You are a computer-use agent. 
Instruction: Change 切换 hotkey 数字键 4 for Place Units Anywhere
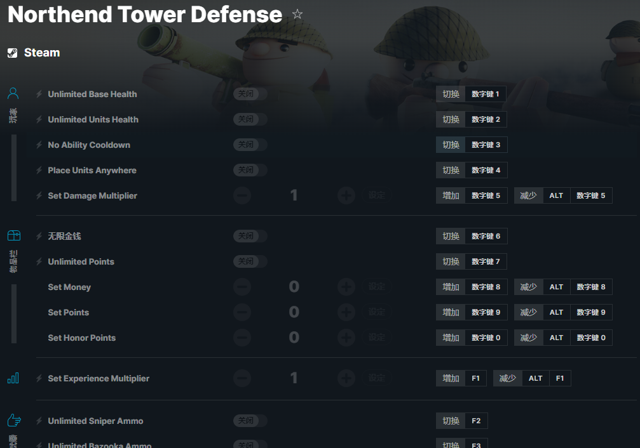(472, 170)
